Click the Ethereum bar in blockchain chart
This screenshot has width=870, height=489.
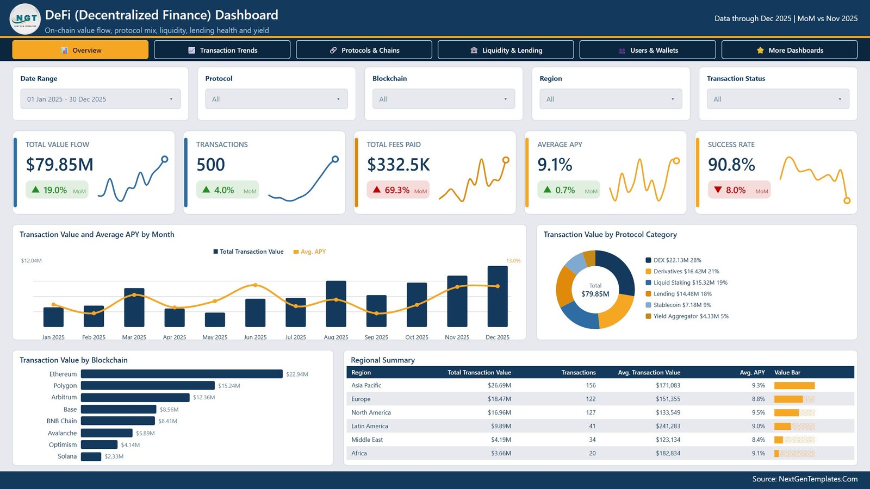(182, 374)
